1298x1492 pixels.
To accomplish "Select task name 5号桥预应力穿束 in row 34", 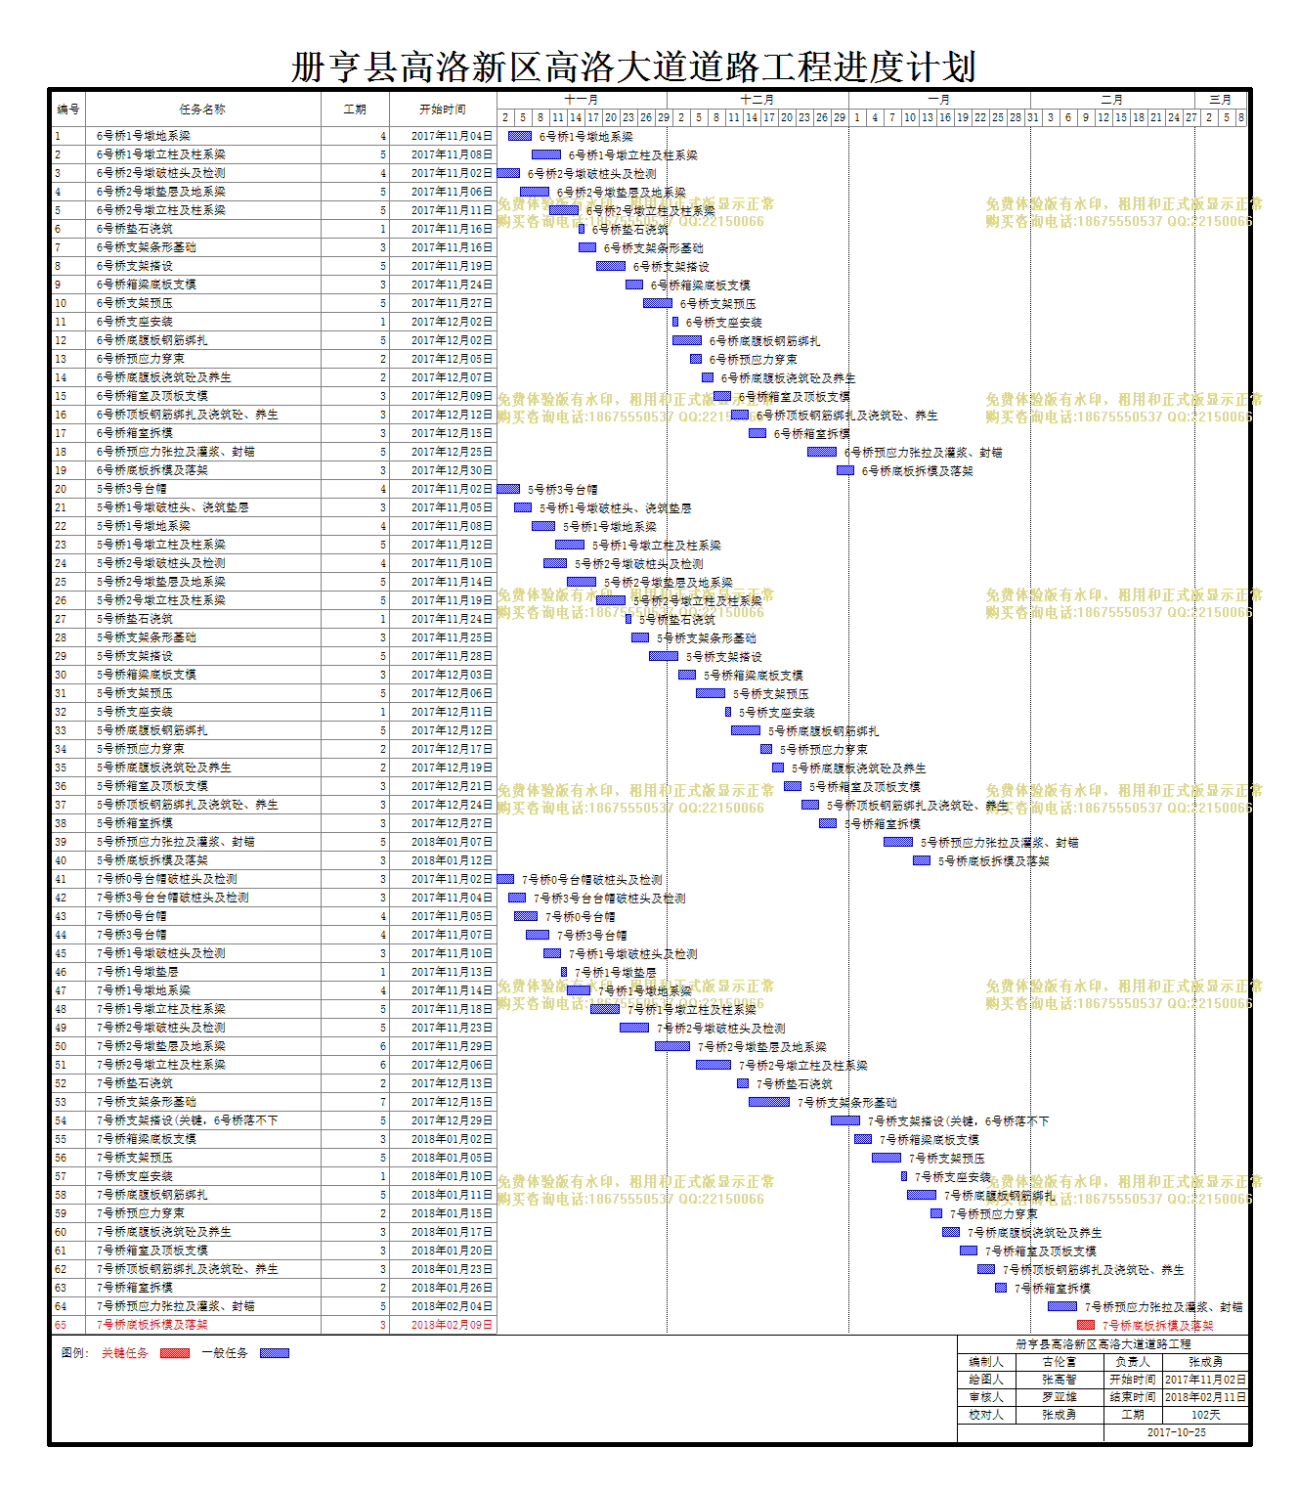I will [x=141, y=749].
